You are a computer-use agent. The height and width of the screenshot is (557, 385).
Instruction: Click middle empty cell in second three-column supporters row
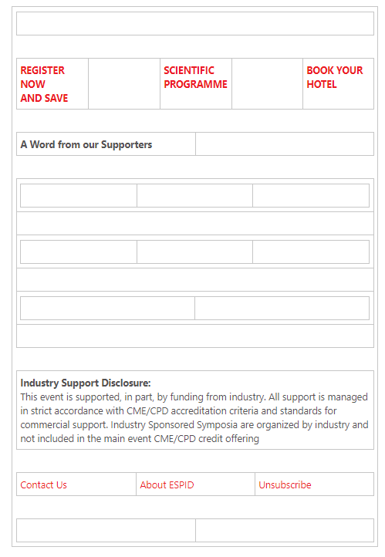194,251
